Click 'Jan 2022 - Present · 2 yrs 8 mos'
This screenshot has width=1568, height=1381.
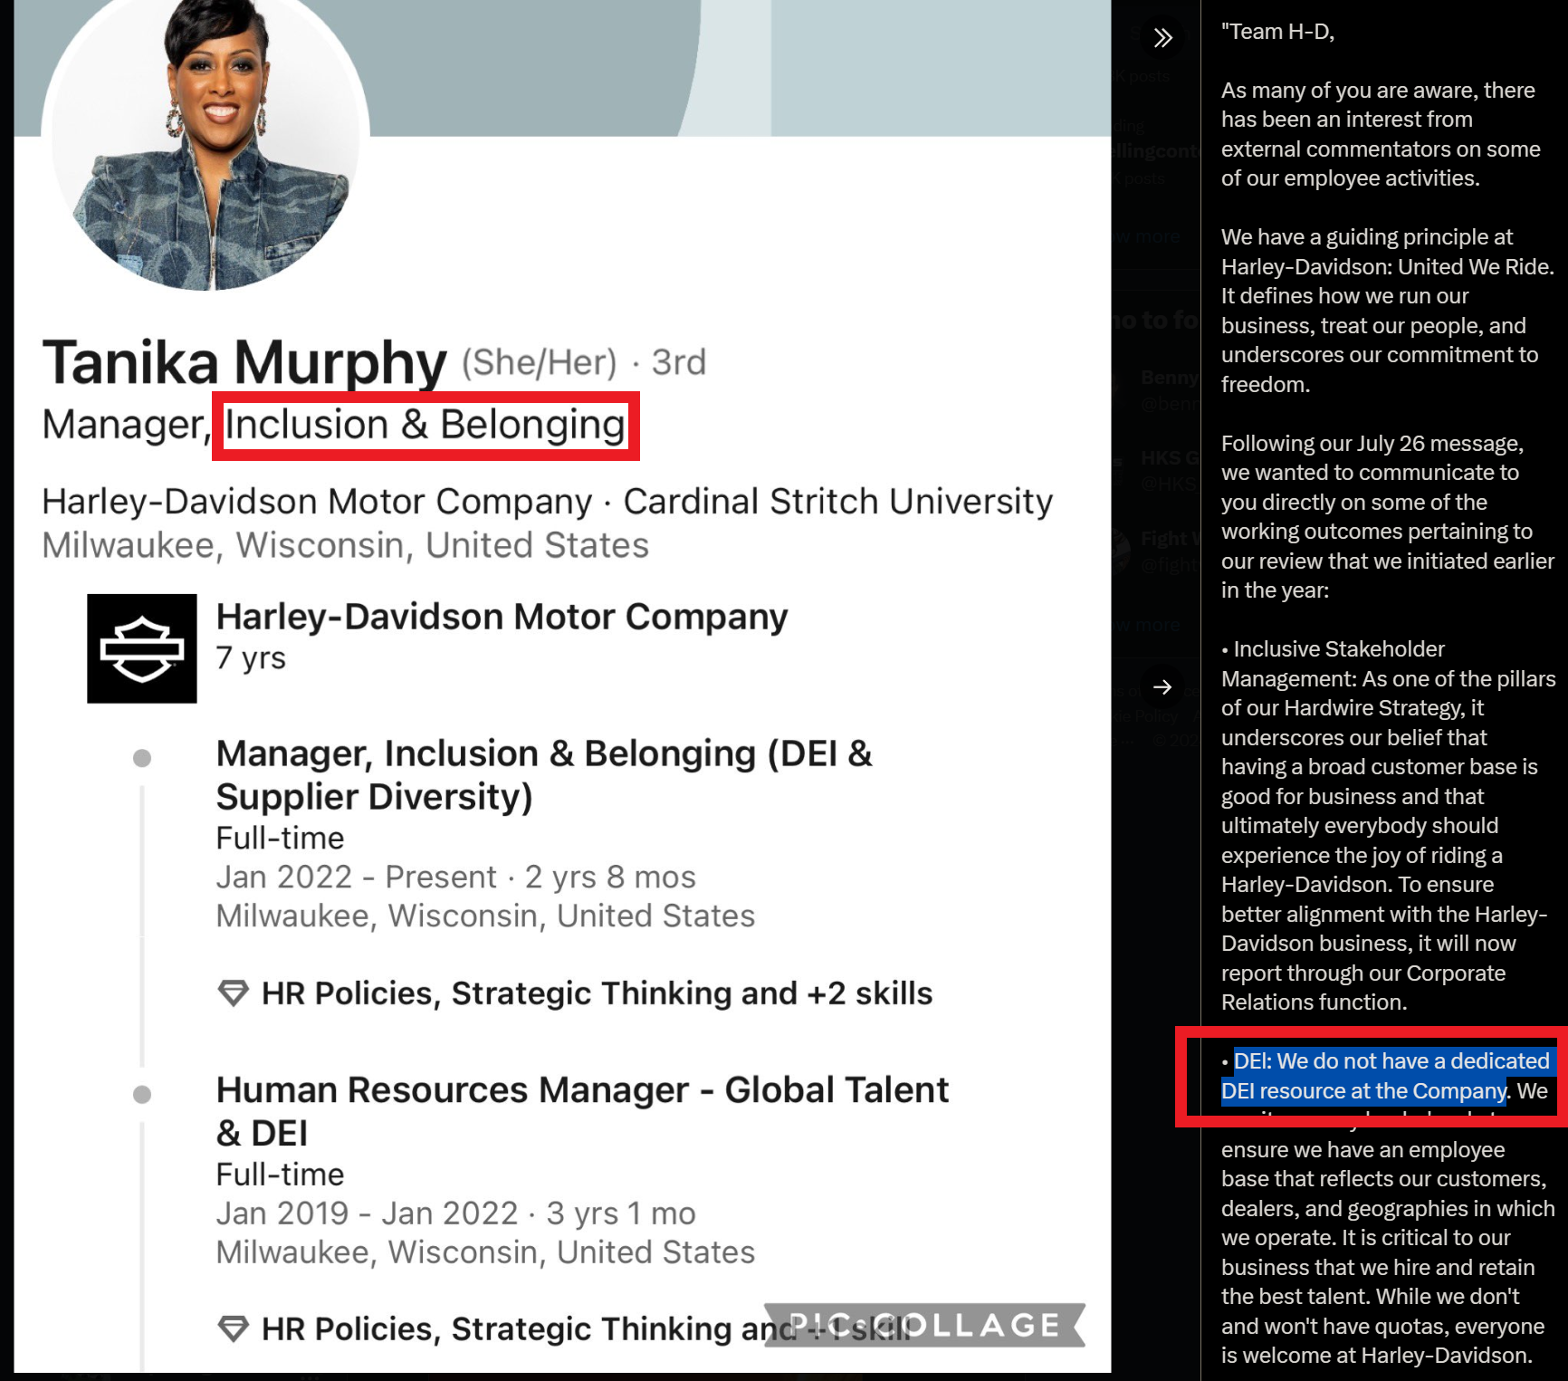455,877
